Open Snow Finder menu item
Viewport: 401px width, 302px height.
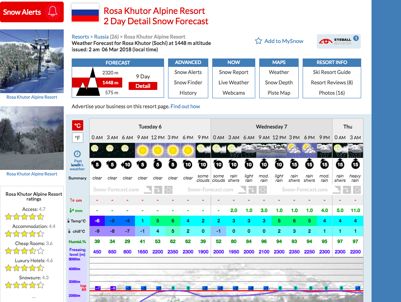[x=188, y=82]
